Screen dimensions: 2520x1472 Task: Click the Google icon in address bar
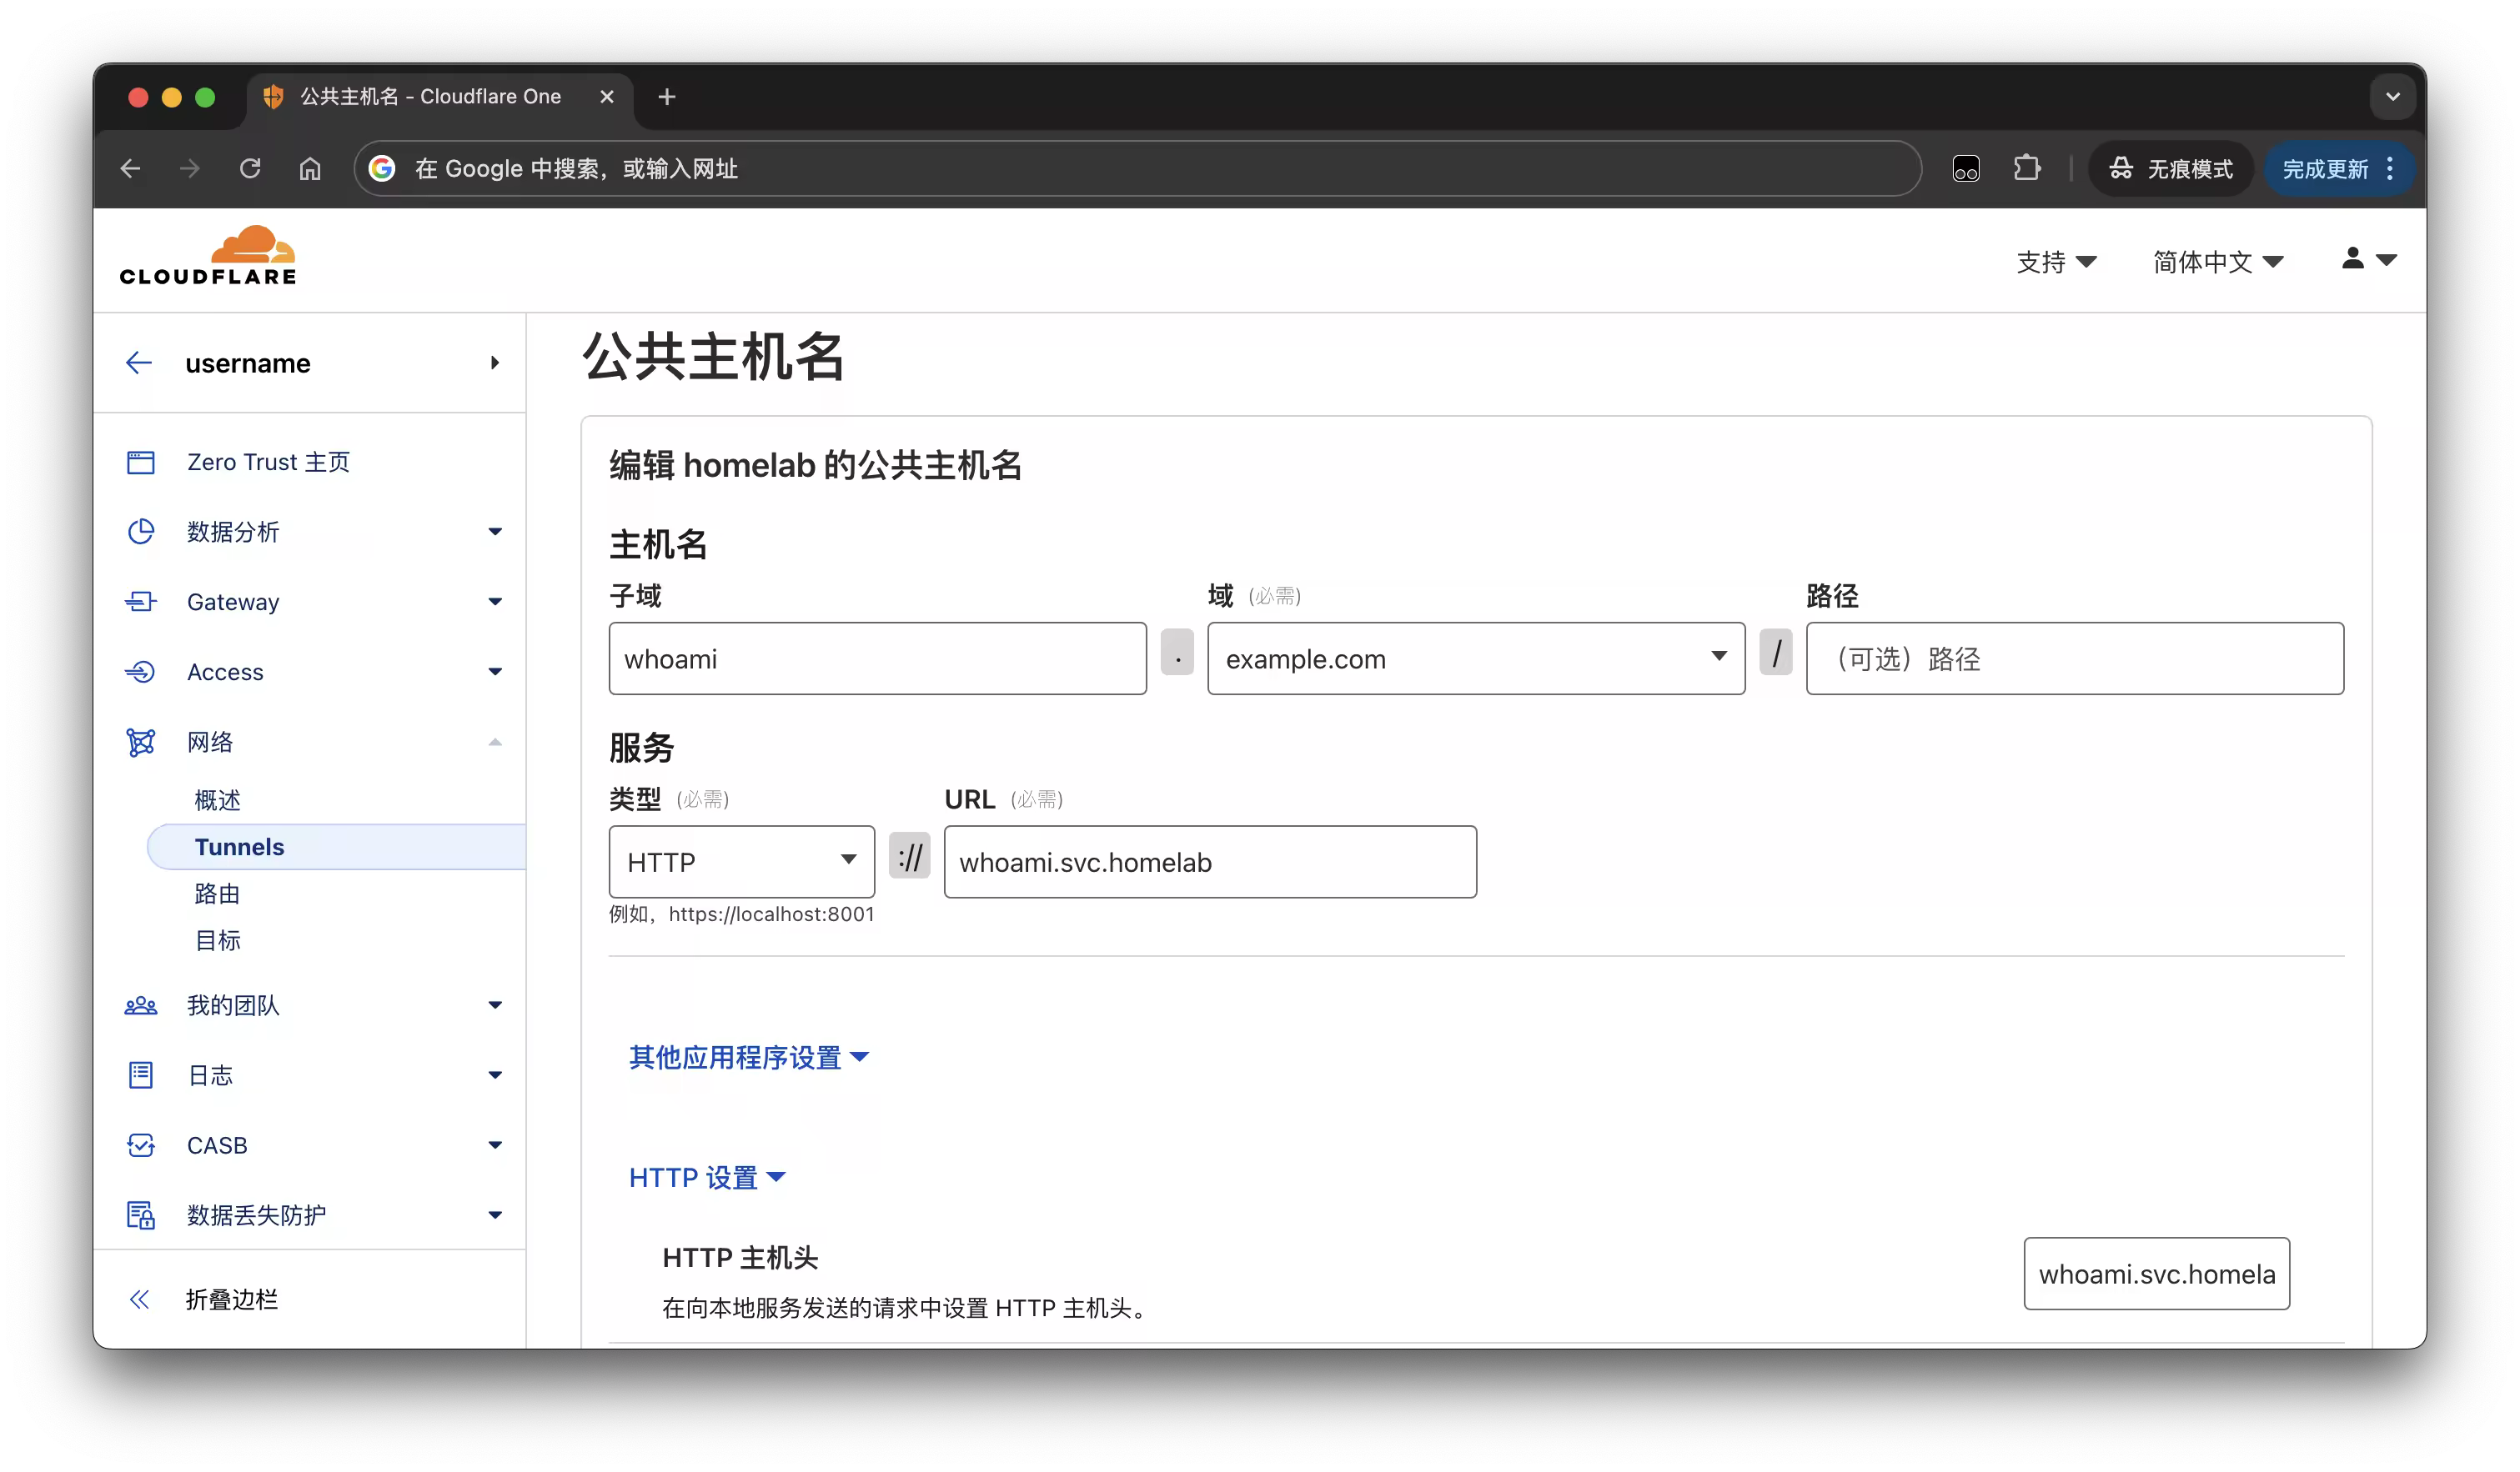381,169
